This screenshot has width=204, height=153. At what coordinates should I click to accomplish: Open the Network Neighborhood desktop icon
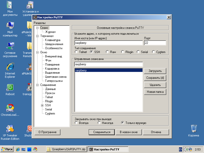[10, 50]
